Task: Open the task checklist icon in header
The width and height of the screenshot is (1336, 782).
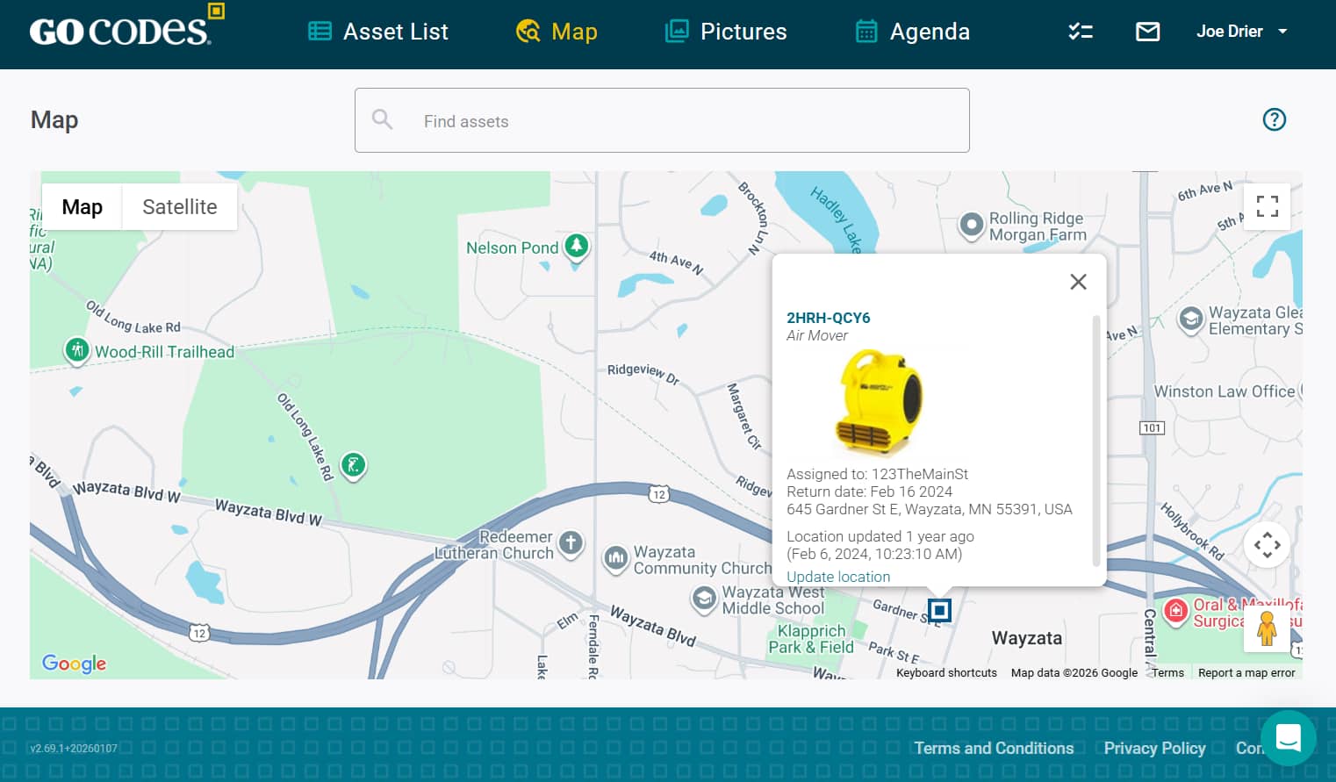Action: pos(1081,32)
